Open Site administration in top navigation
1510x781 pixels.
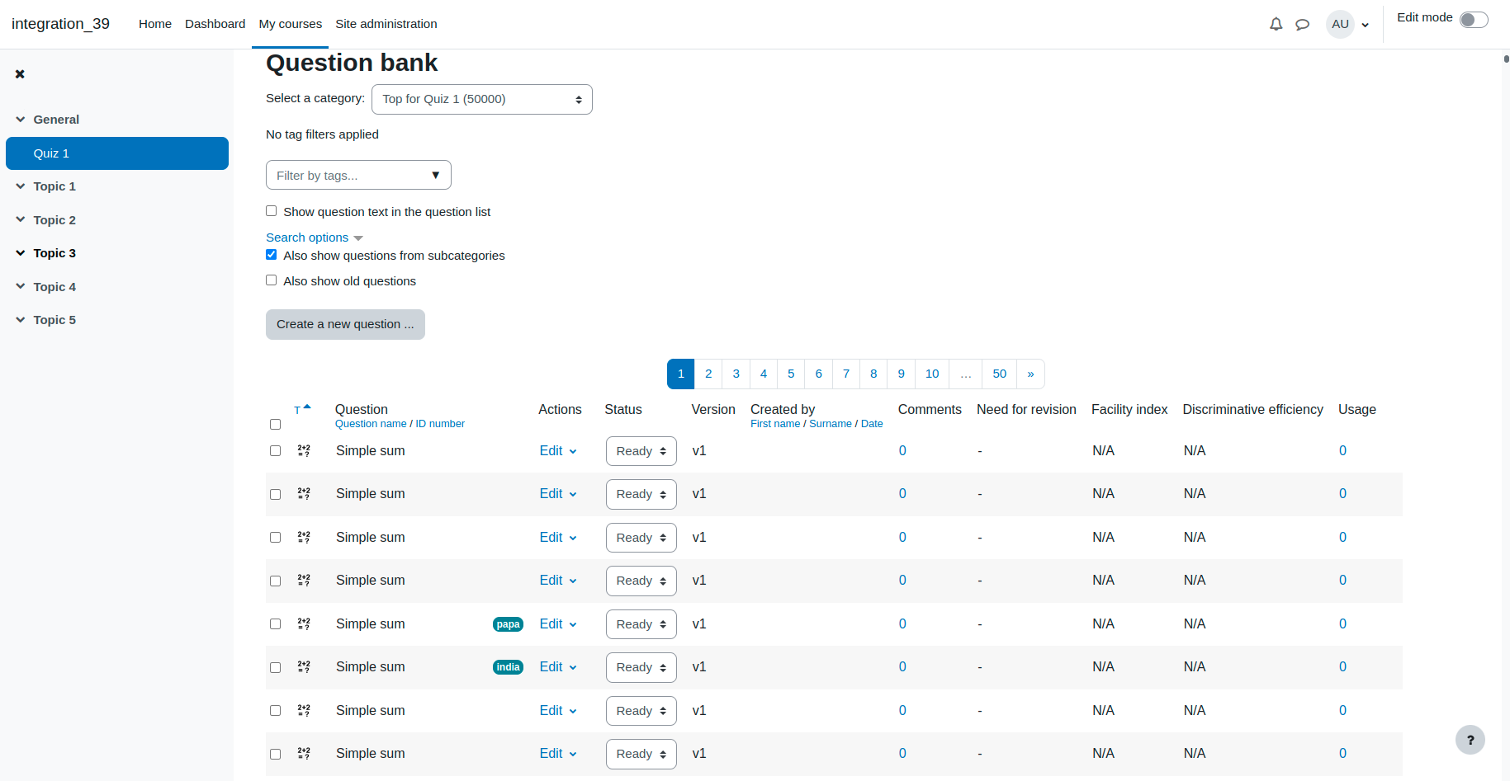click(x=386, y=24)
